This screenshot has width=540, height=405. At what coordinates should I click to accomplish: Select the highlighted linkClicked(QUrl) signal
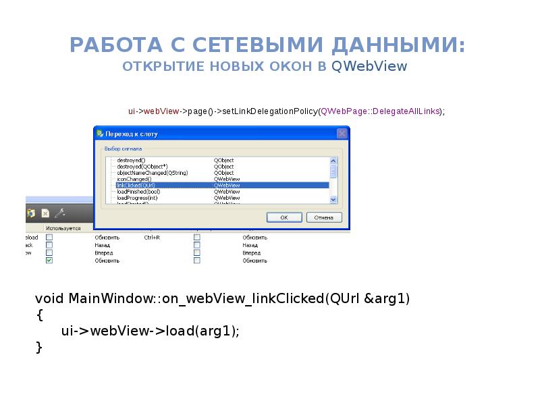(x=222, y=185)
